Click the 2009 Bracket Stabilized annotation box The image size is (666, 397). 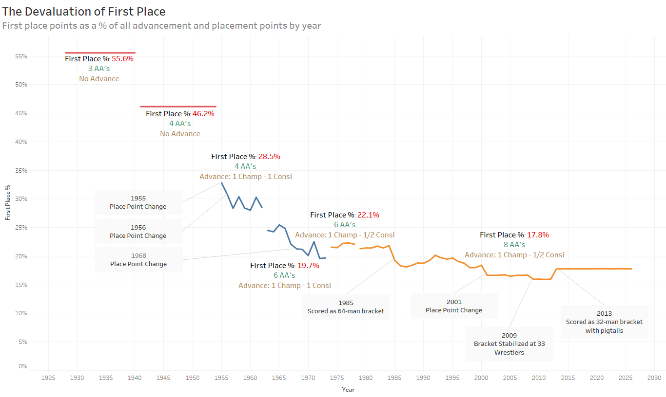[x=509, y=343]
